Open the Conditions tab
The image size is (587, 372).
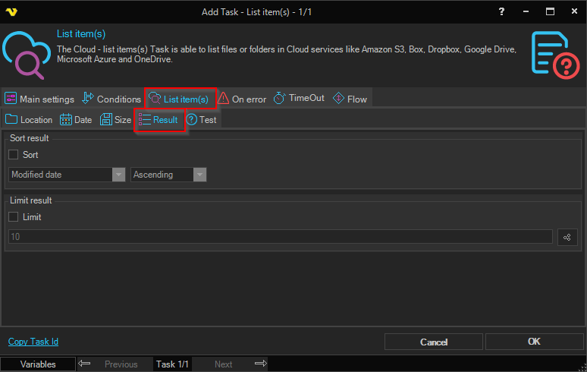(111, 99)
